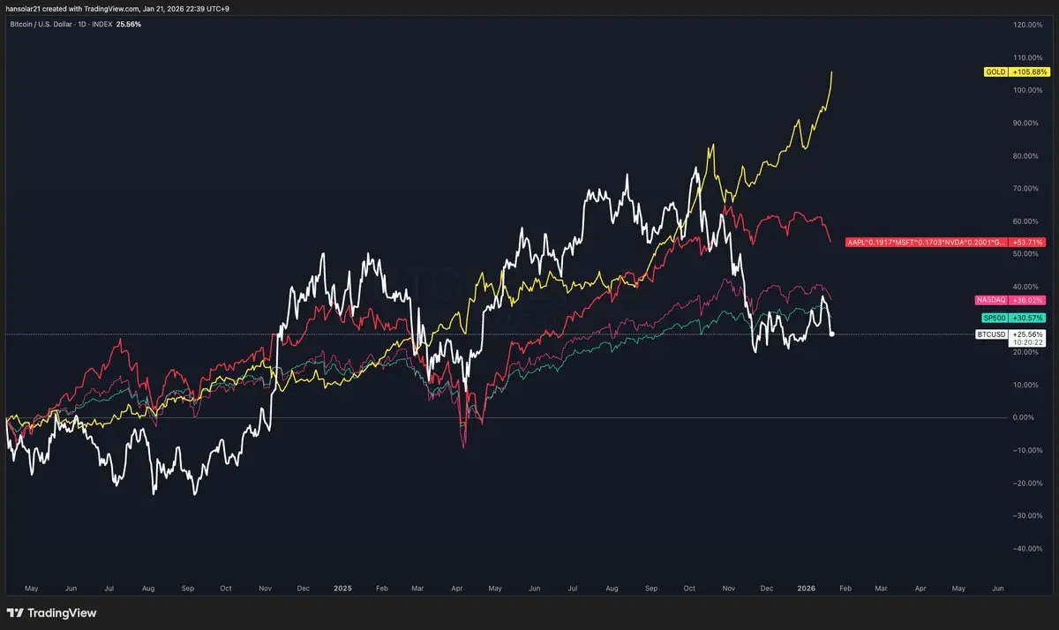The width and height of the screenshot is (1059, 630).
Task: Click the -10.00% price scale label
Action: click(1029, 450)
